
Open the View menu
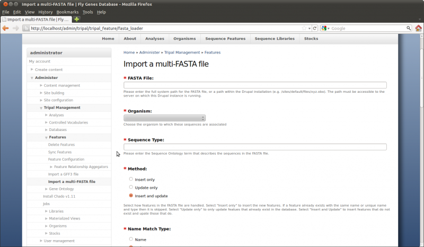[30, 12]
